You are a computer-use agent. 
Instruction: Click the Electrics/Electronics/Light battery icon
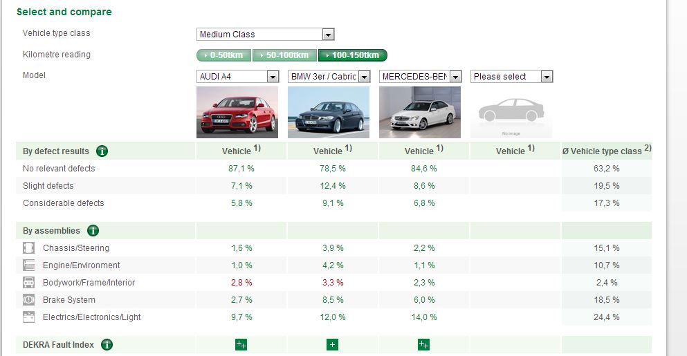[29, 317]
